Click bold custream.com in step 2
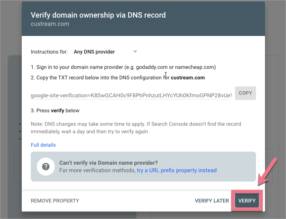 pos(188,78)
